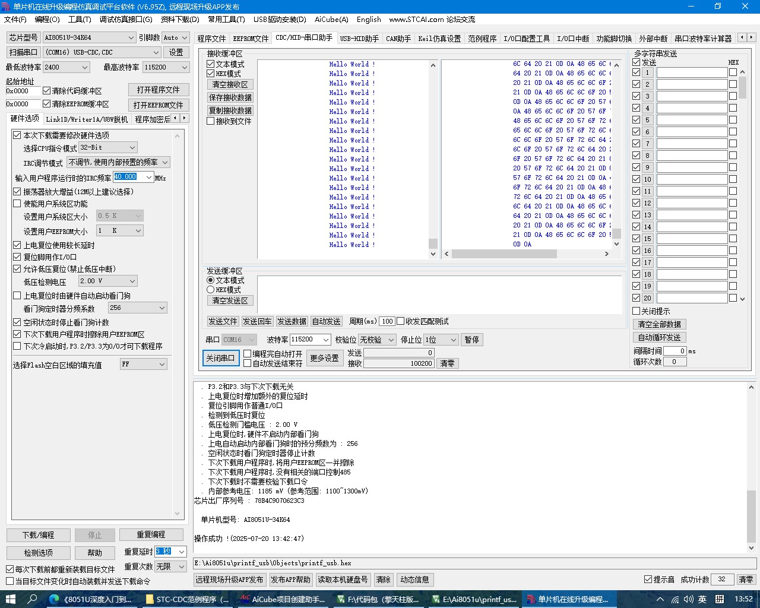
Task: Click 清空接收区 button
Action: 230,84
